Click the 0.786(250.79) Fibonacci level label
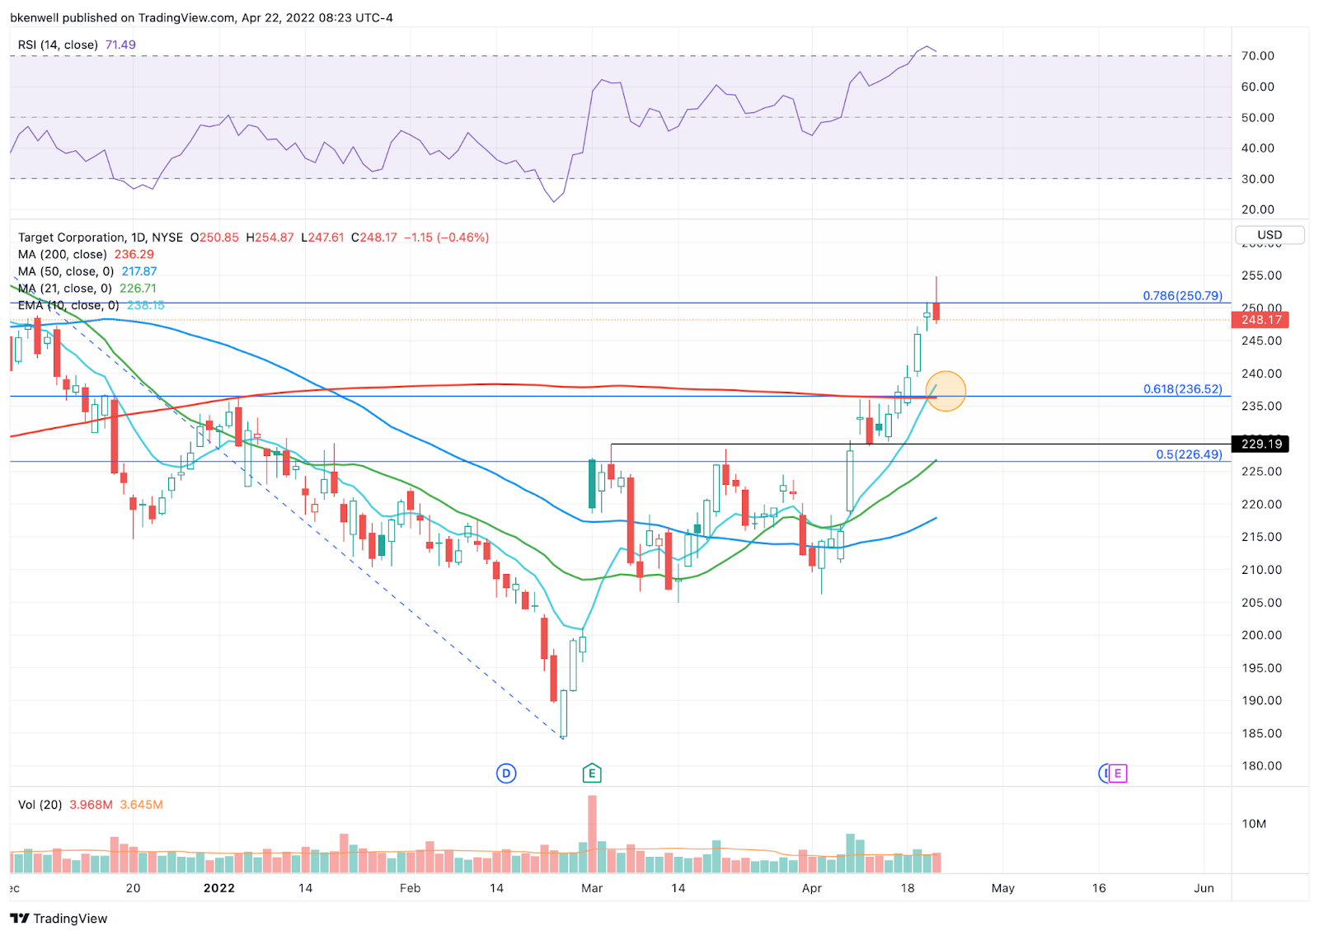 1182,295
